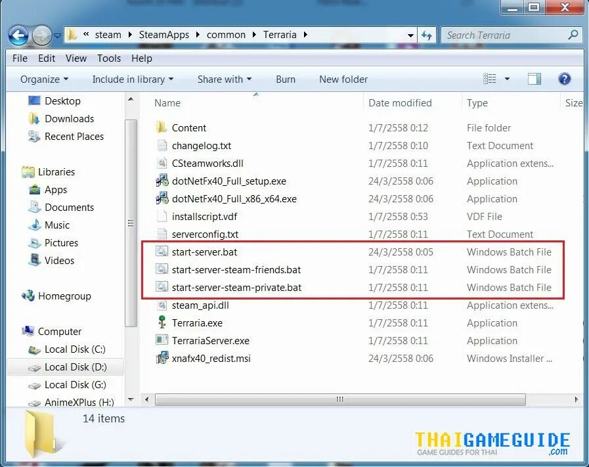This screenshot has width=589, height=467.
Task: Click the Refresh button beside the address bar
Action: (427, 35)
